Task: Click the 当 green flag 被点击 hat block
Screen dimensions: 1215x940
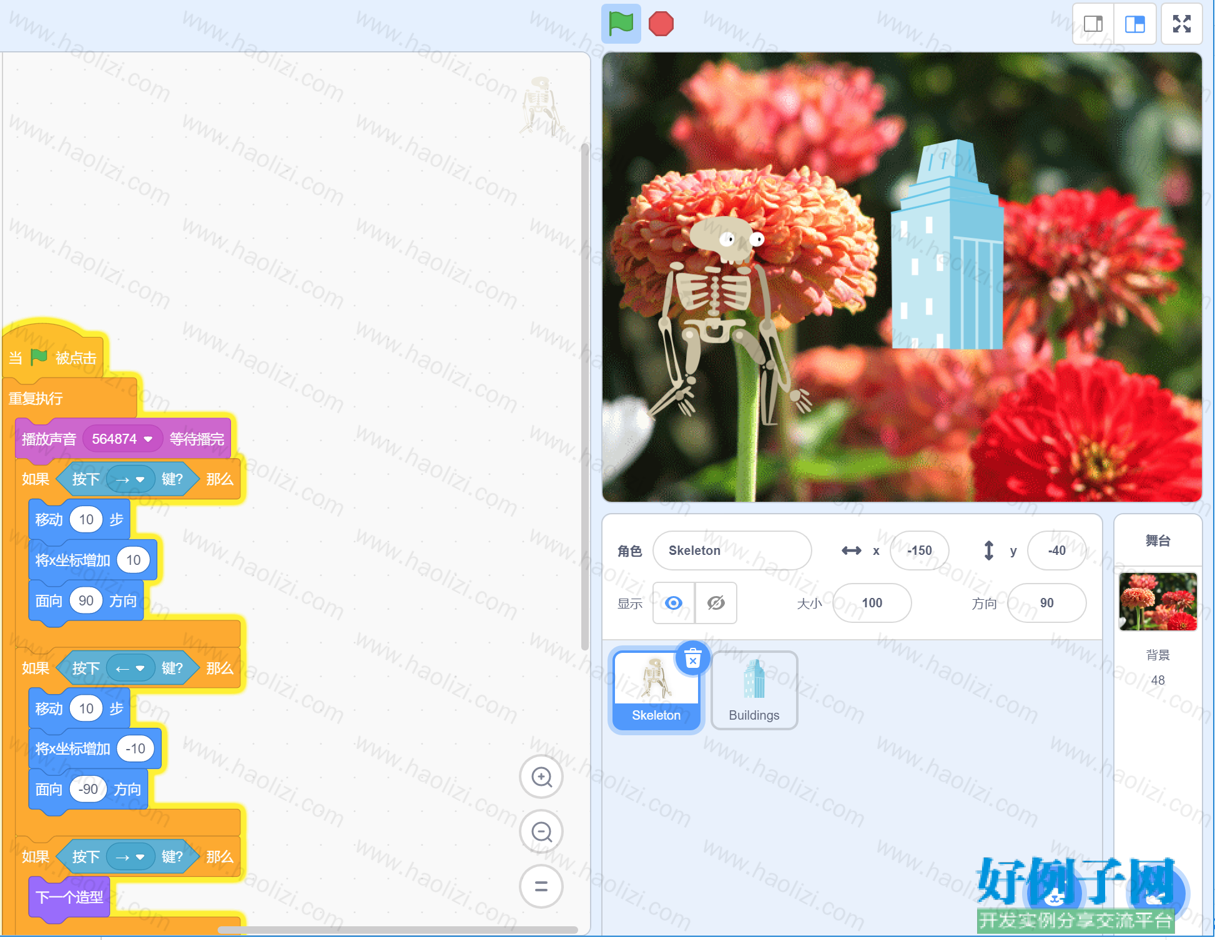Action: (53, 358)
